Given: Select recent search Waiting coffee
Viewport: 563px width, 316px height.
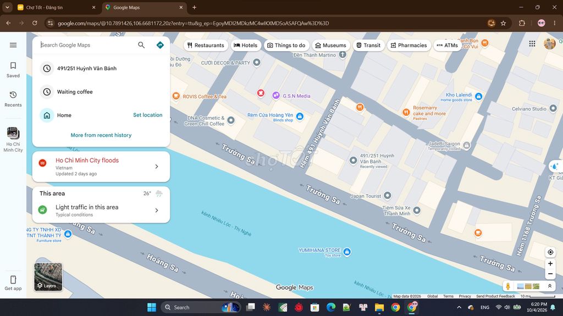Looking at the screenshot, I should 101,92.
